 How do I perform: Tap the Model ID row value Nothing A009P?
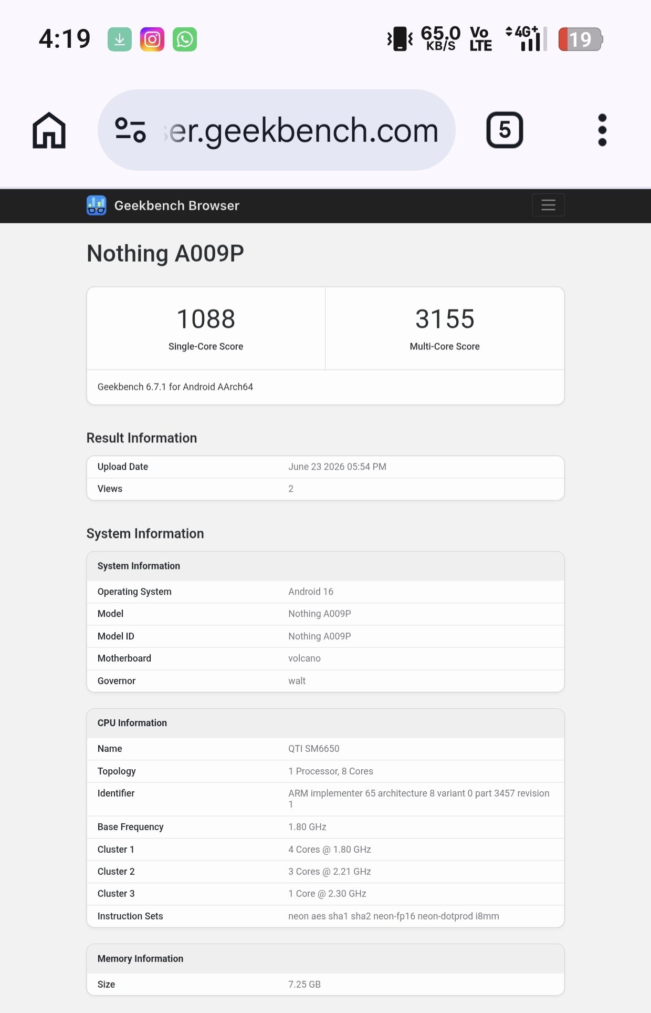pyautogui.click(x=320, y=636)
